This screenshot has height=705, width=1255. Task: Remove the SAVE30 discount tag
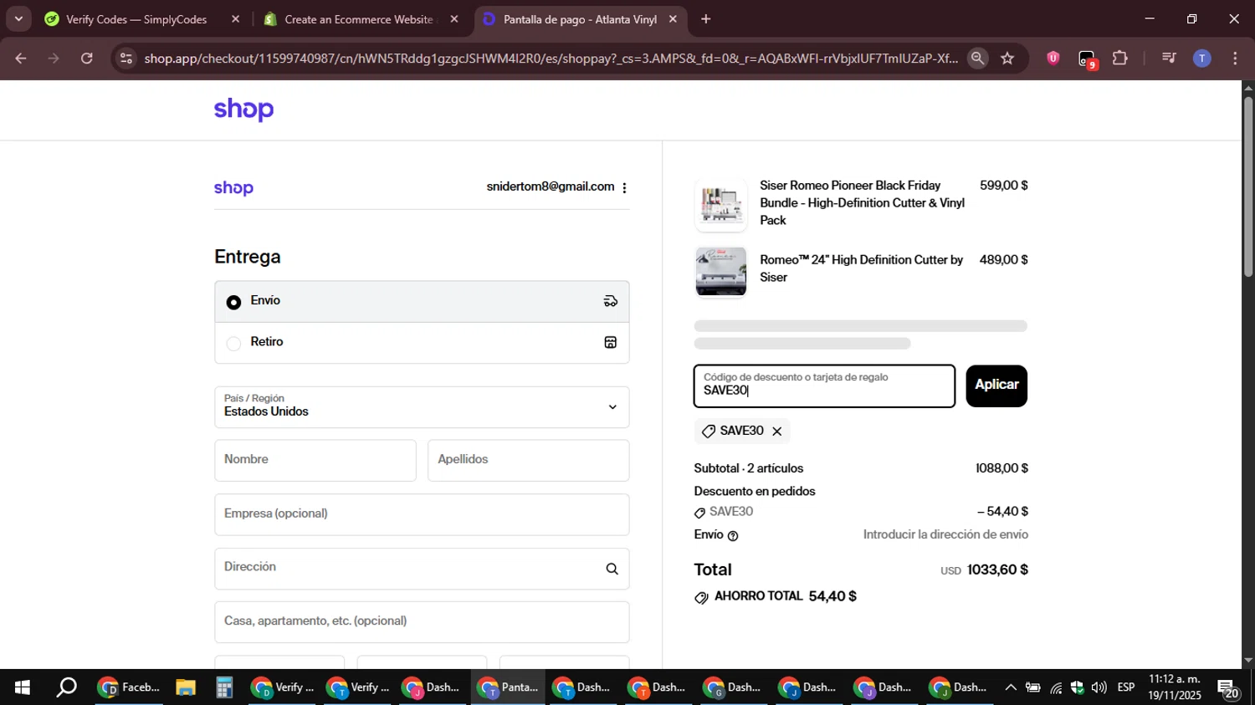pyautogui.click(x=777, y=432)
